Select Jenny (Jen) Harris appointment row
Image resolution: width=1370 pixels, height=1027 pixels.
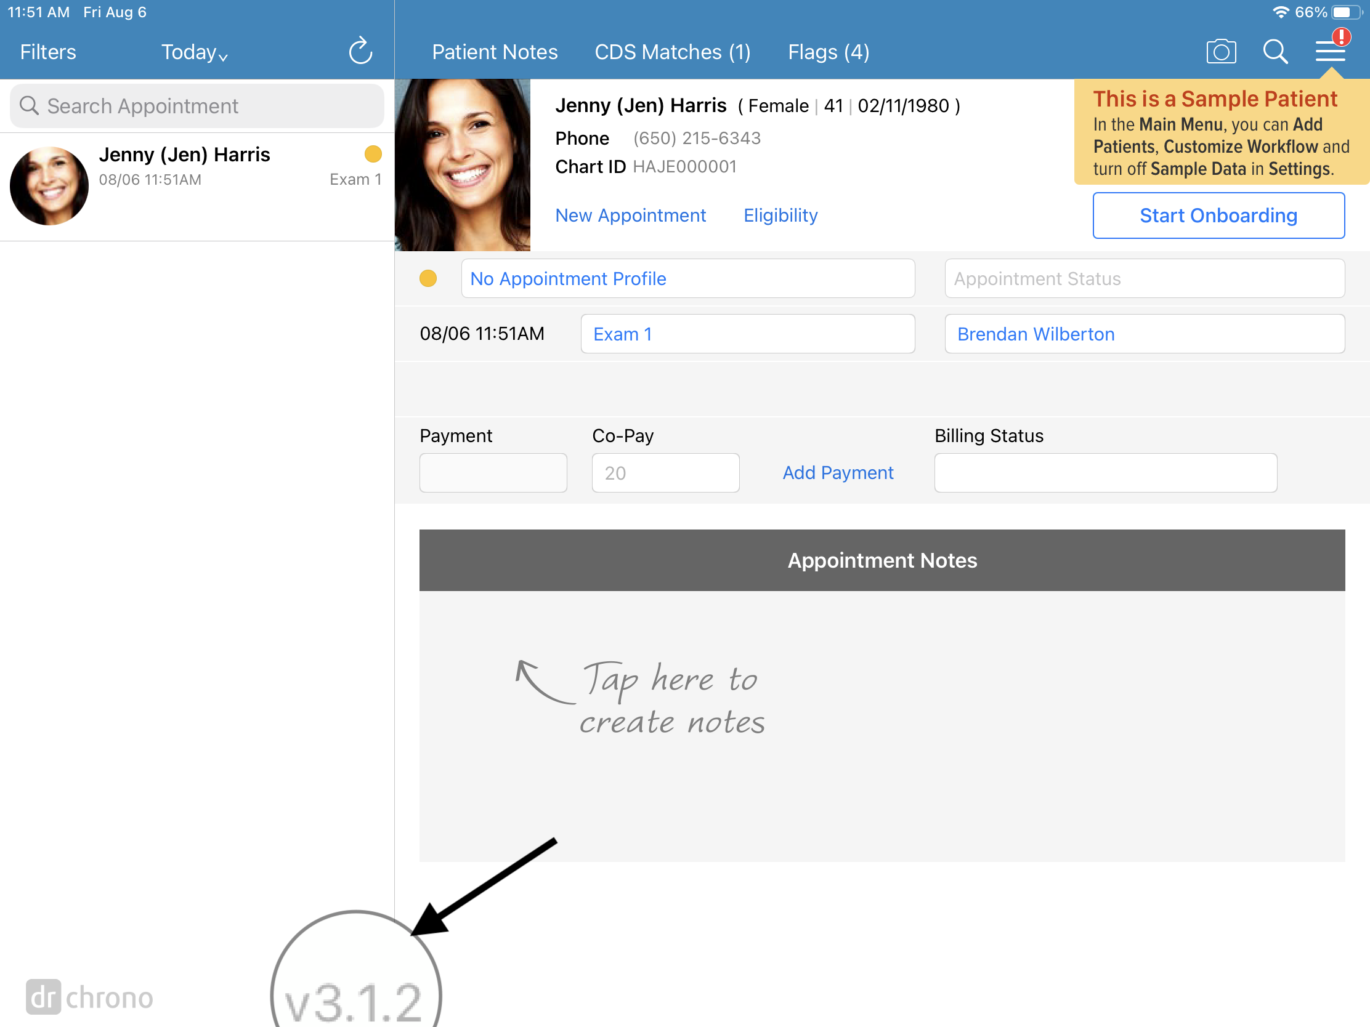pos(197,187)
